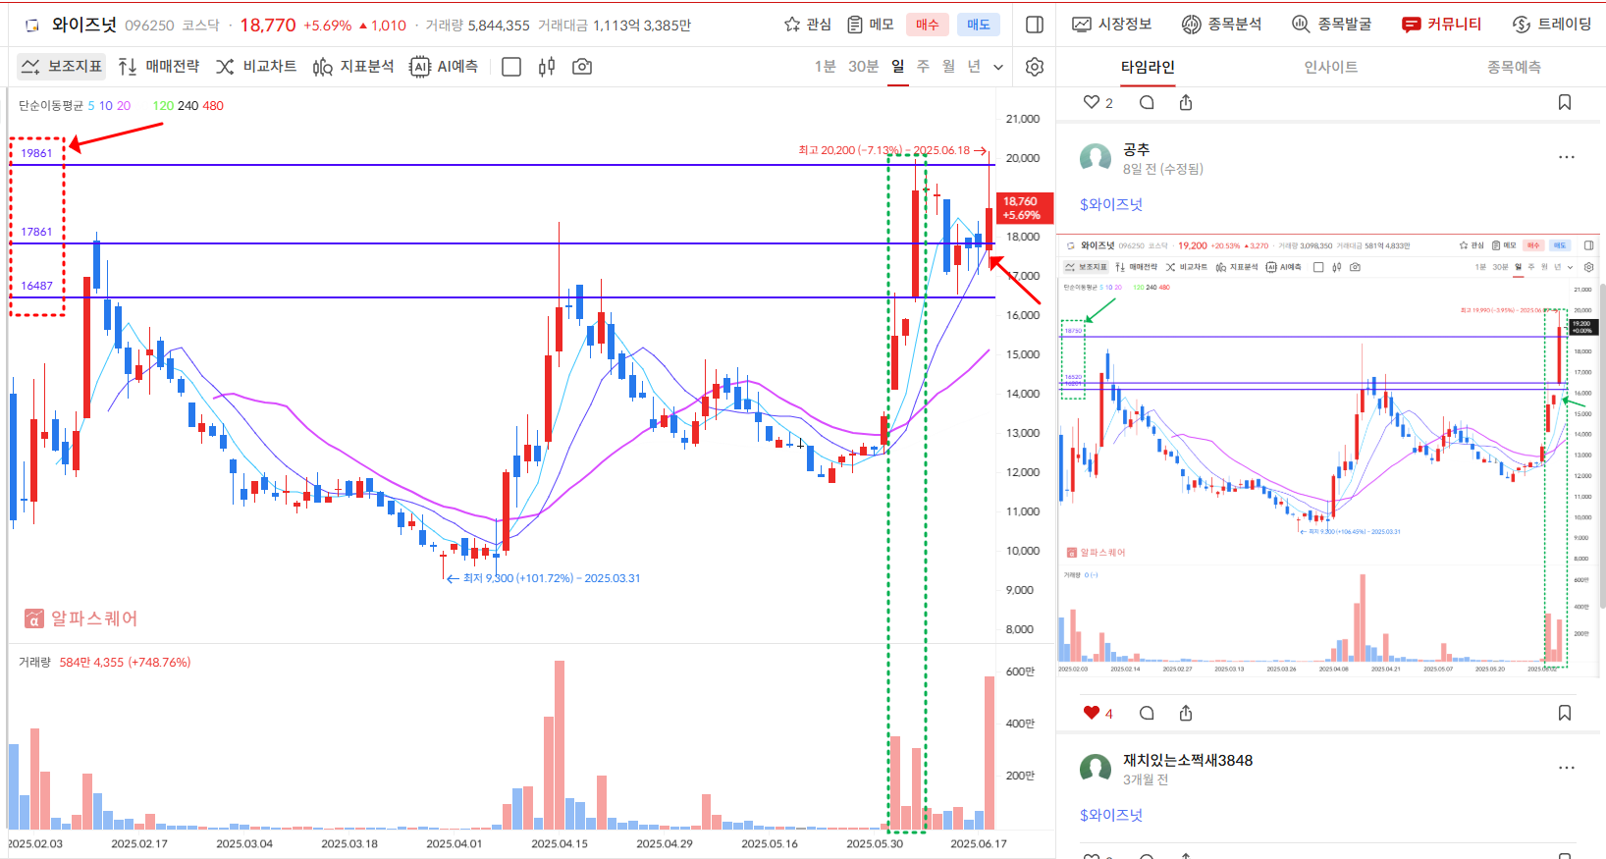1606x859 pixels.
Task: Click the 거래량 volume label
Action: tap(34, 663)
